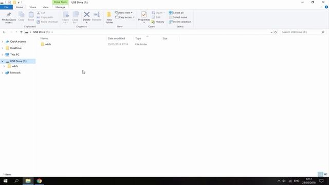This screenshot has width=329, height=185.
Task: Open the History command
Action: click(x=158, y=22)
